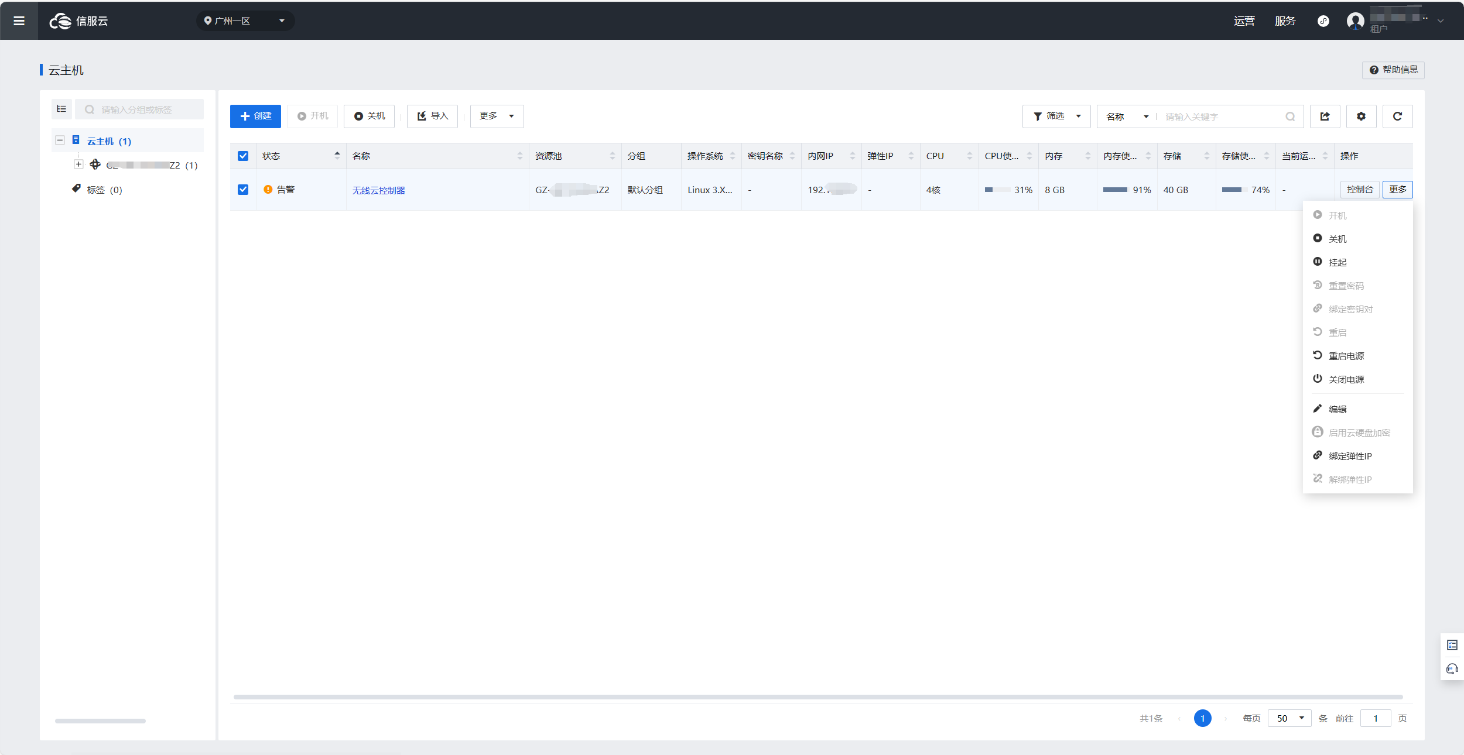Select 重启电源 from the context menu

1346,356
